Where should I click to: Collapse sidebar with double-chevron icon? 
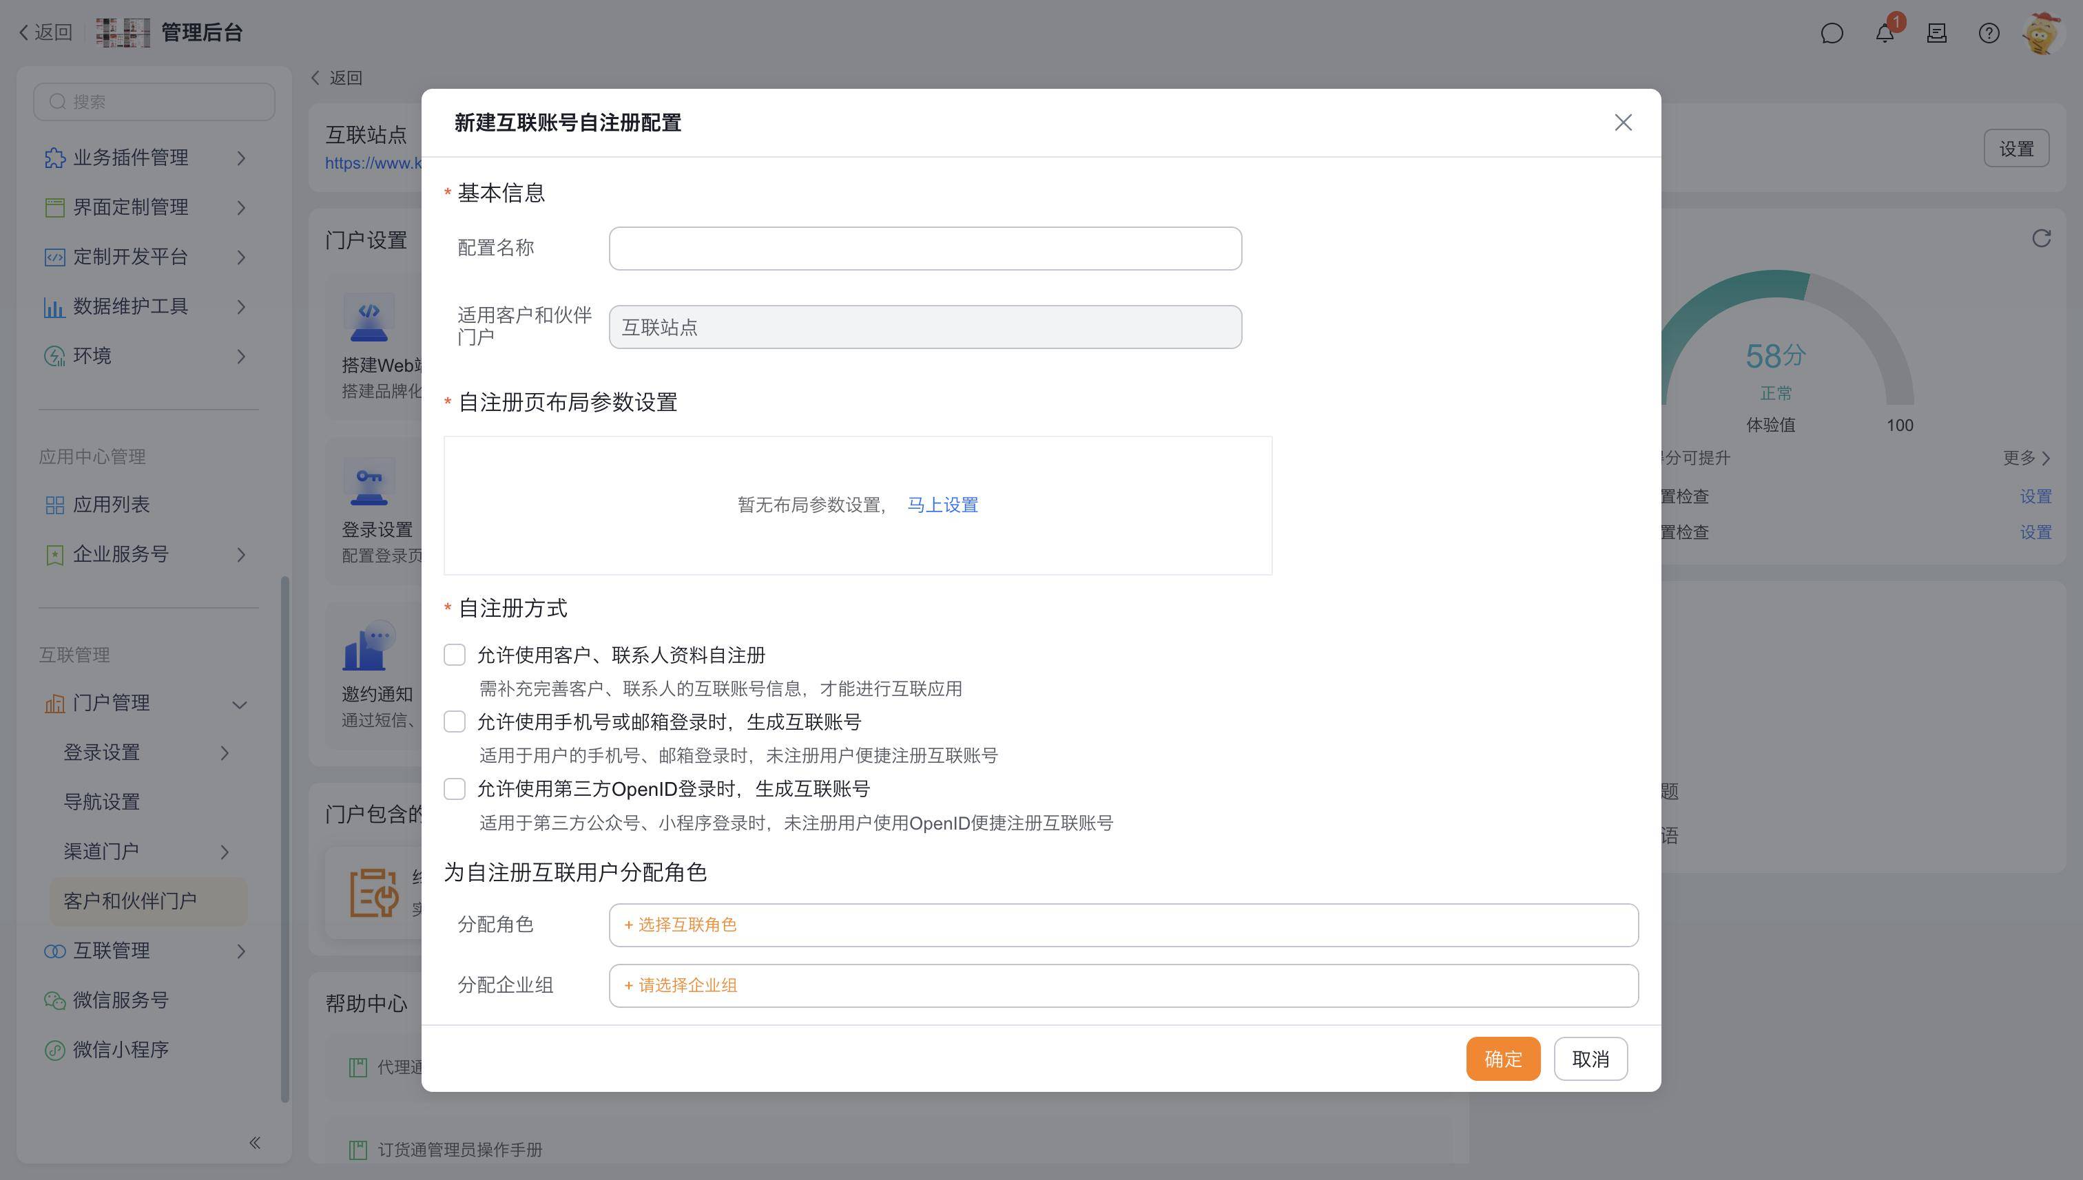tap(255, 1143)
